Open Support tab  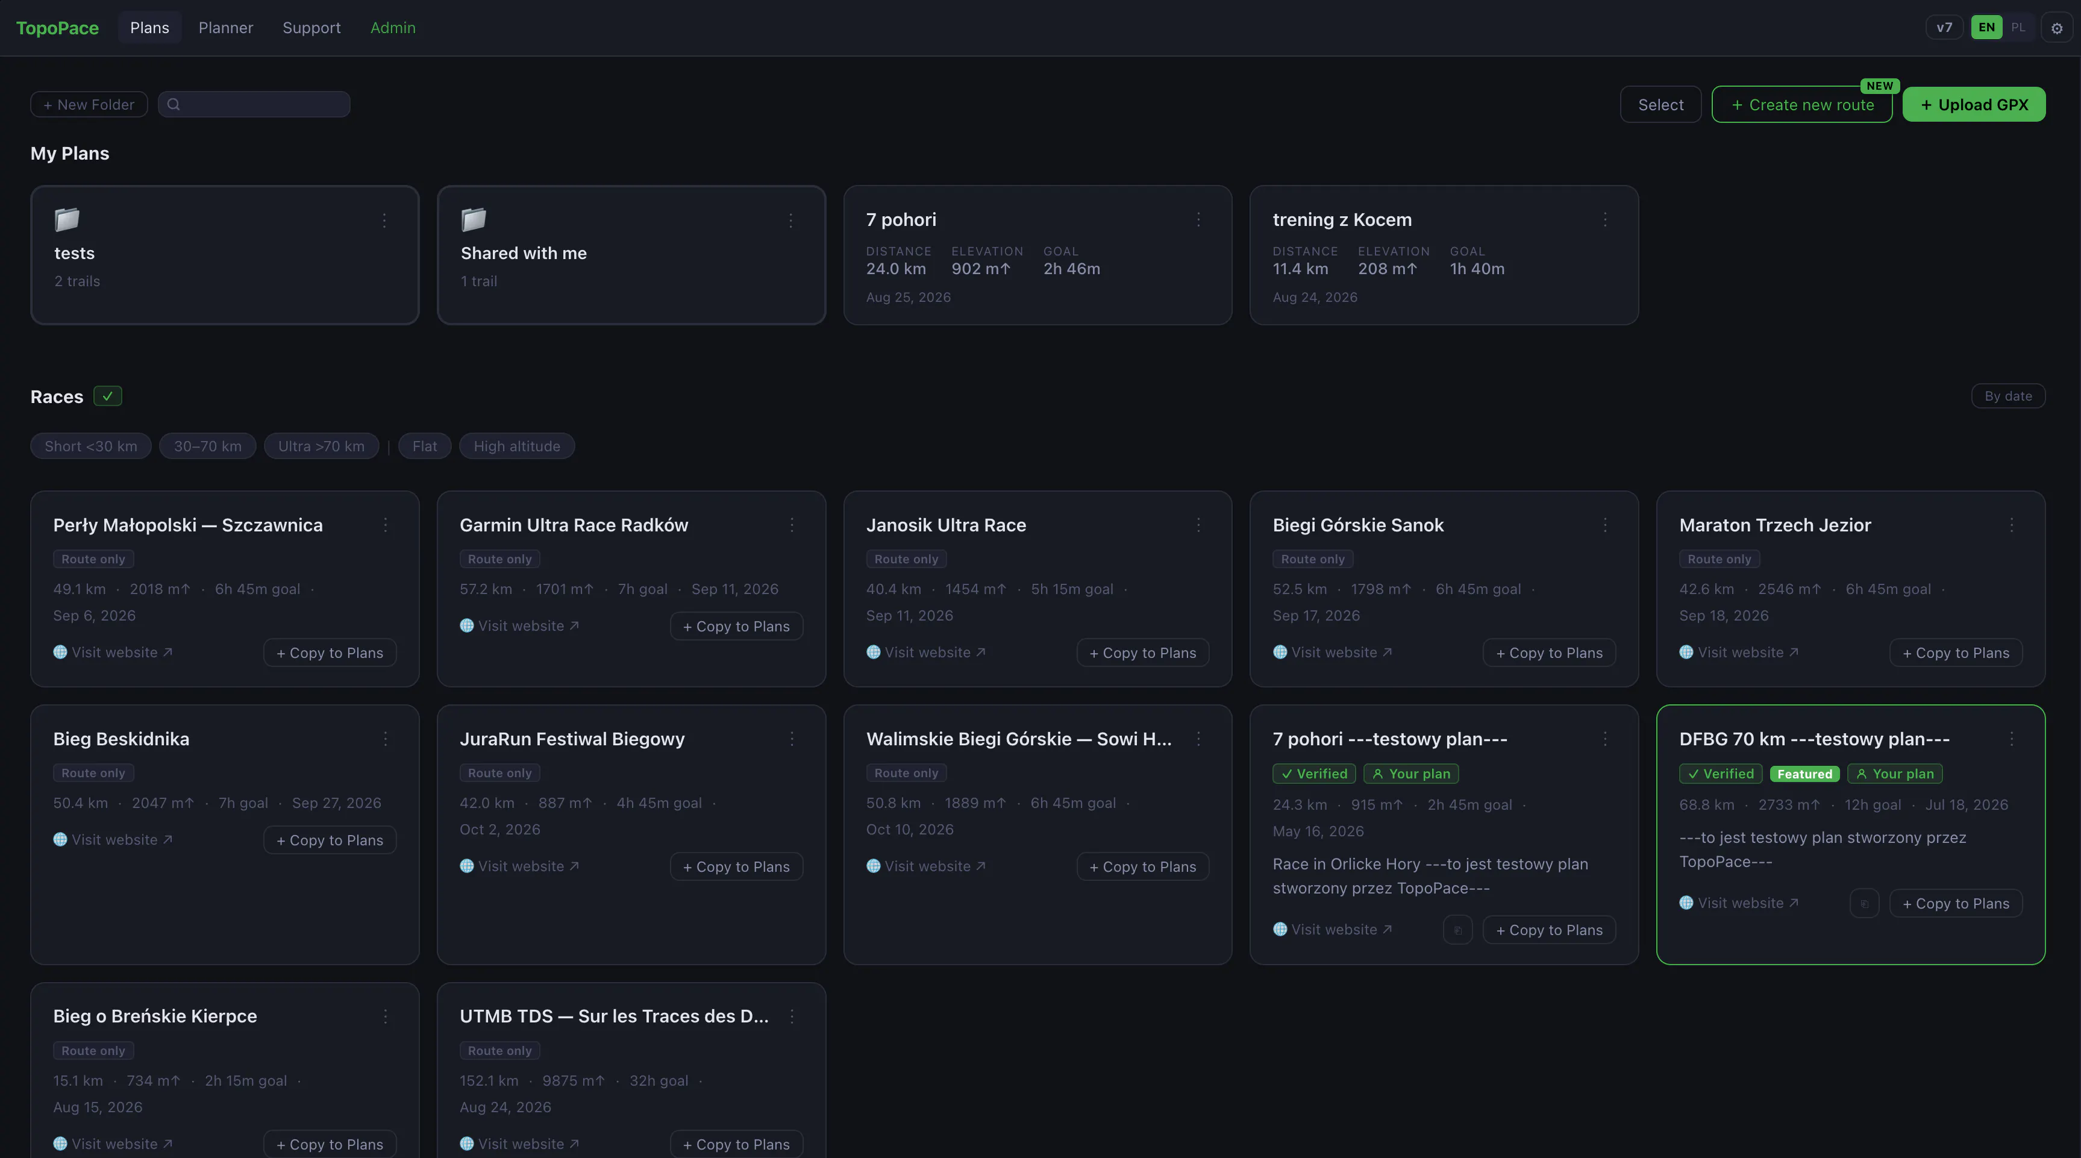click(x=312, y=28)
